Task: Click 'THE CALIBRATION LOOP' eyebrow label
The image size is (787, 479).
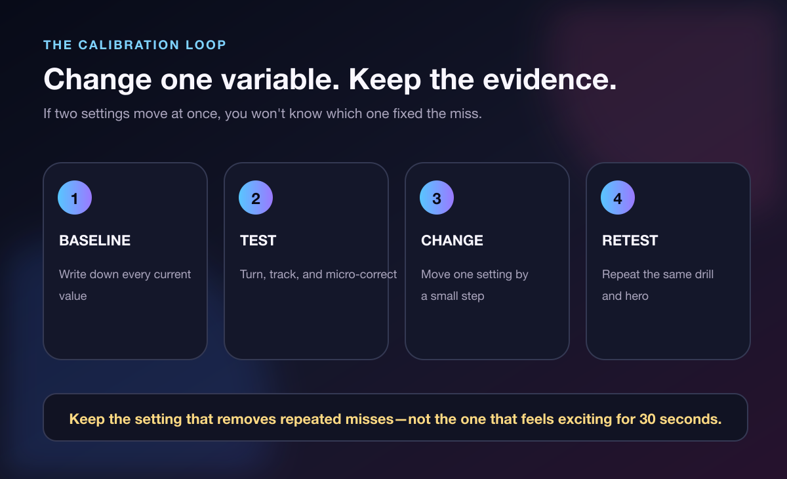Action: tap(135, 45)
